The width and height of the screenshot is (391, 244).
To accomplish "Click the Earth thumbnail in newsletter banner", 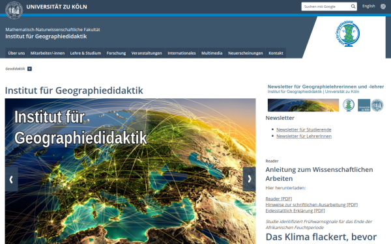I will point(303,105).
